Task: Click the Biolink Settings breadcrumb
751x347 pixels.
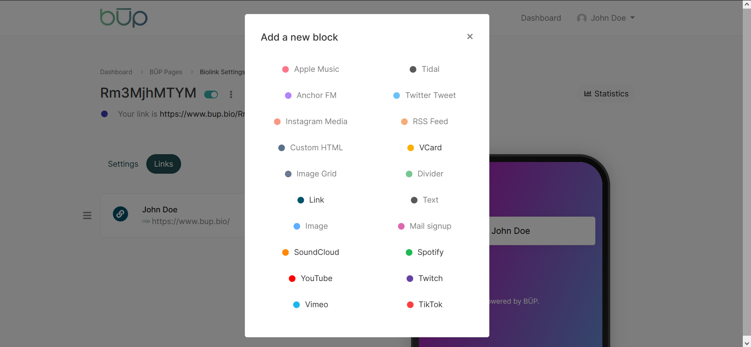Action: point(222,72)
